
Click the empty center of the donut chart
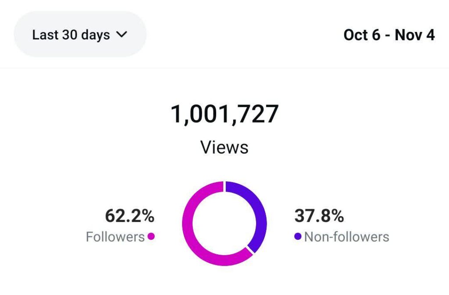tap(224, 223)
